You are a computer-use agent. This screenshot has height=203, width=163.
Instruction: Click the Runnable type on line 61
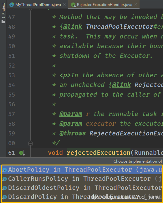[149, 153]
